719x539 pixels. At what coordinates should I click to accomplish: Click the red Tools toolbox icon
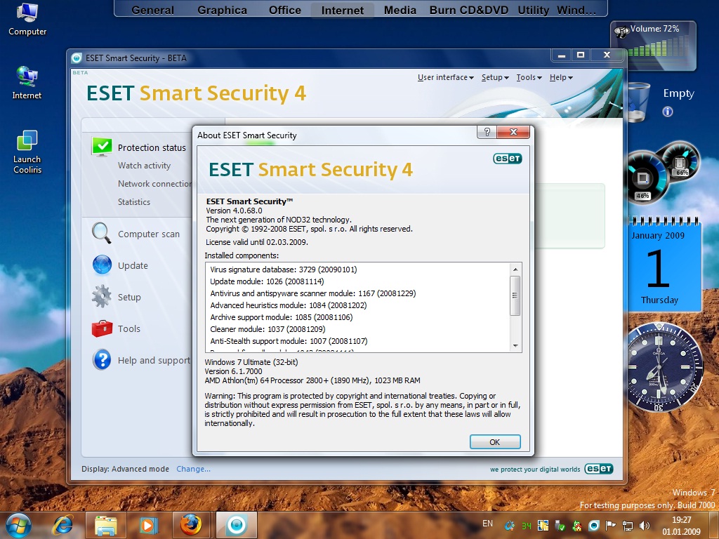[102, 328]
